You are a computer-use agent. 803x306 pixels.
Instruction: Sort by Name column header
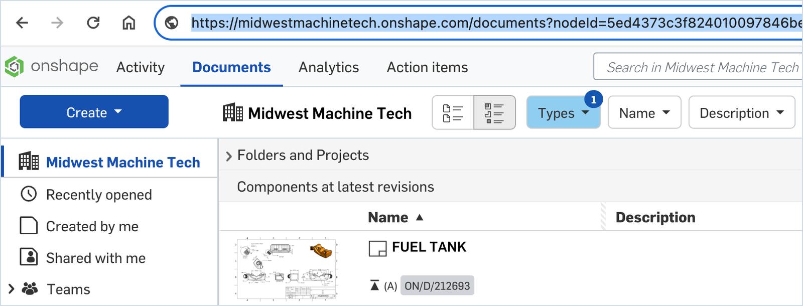tap(388, 217)
